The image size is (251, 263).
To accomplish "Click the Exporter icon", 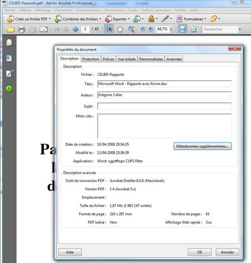I will pyautogui.click(x=109, y=19).
